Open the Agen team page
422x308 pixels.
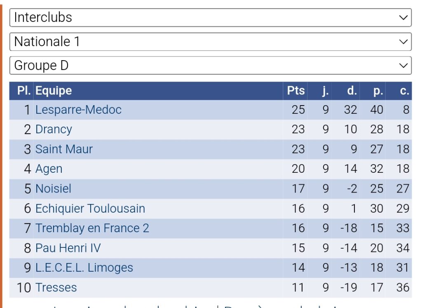click(x=49, y=169)
